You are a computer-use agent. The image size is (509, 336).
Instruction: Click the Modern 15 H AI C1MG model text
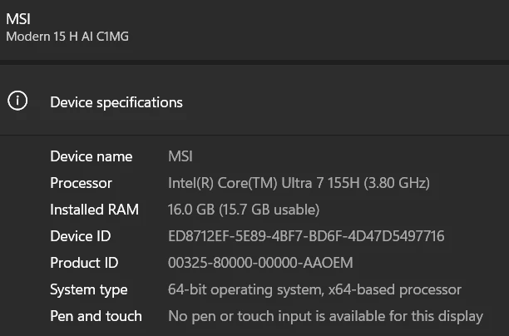click(x=67, y=37)
